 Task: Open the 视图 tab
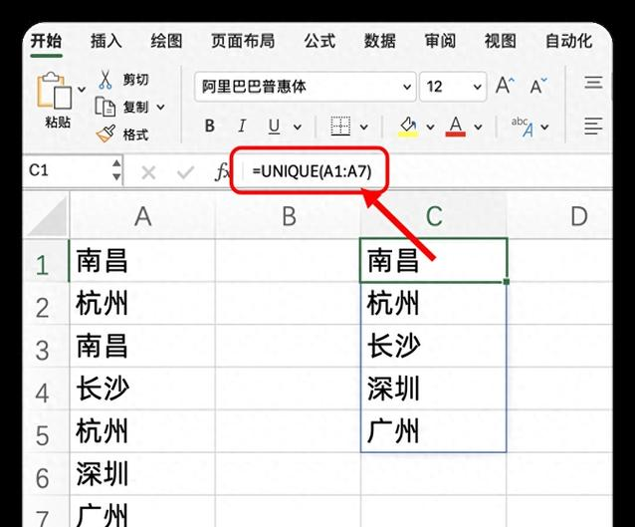pos(501,42)
